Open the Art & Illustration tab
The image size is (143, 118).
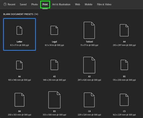coord(61,5)
